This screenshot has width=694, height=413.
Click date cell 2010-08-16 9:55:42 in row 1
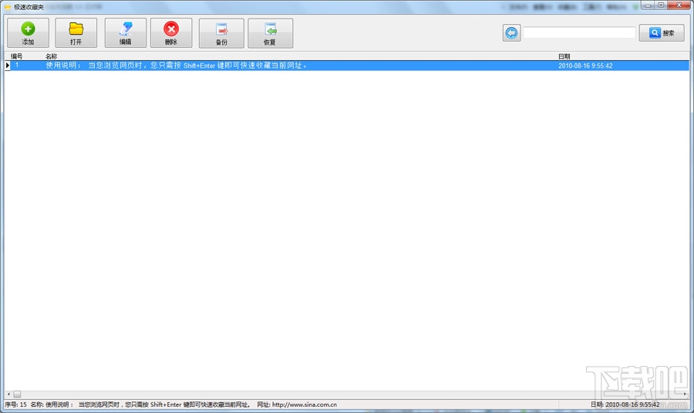coord(585,66)
